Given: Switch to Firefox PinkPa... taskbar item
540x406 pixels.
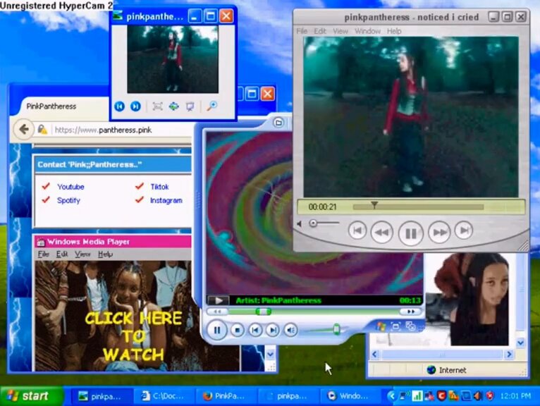Looking at the screenshot, I should point(226,396).
